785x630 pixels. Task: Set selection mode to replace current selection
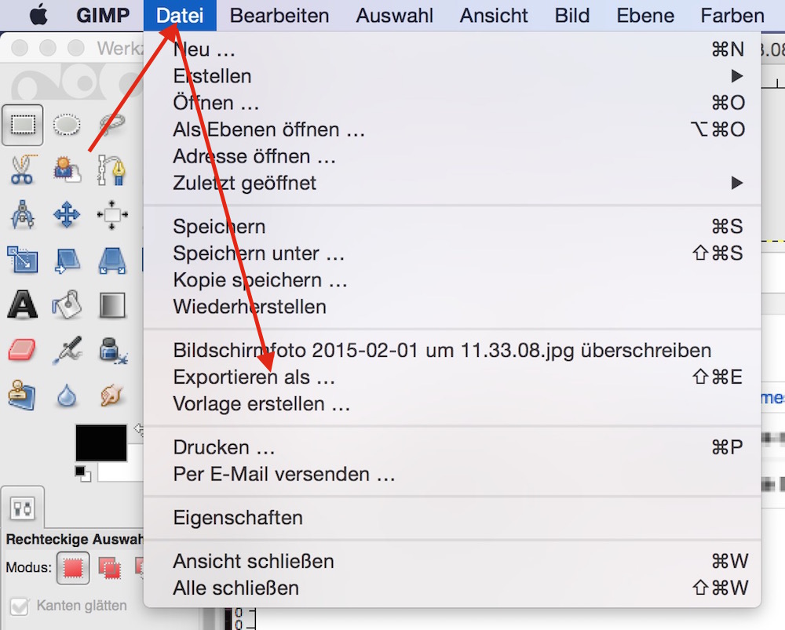click(x=73, y=568)
